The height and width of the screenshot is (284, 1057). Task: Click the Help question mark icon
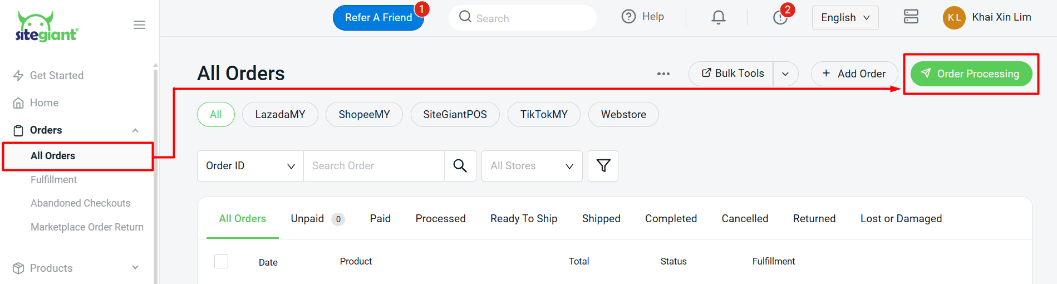coord(628,17)
